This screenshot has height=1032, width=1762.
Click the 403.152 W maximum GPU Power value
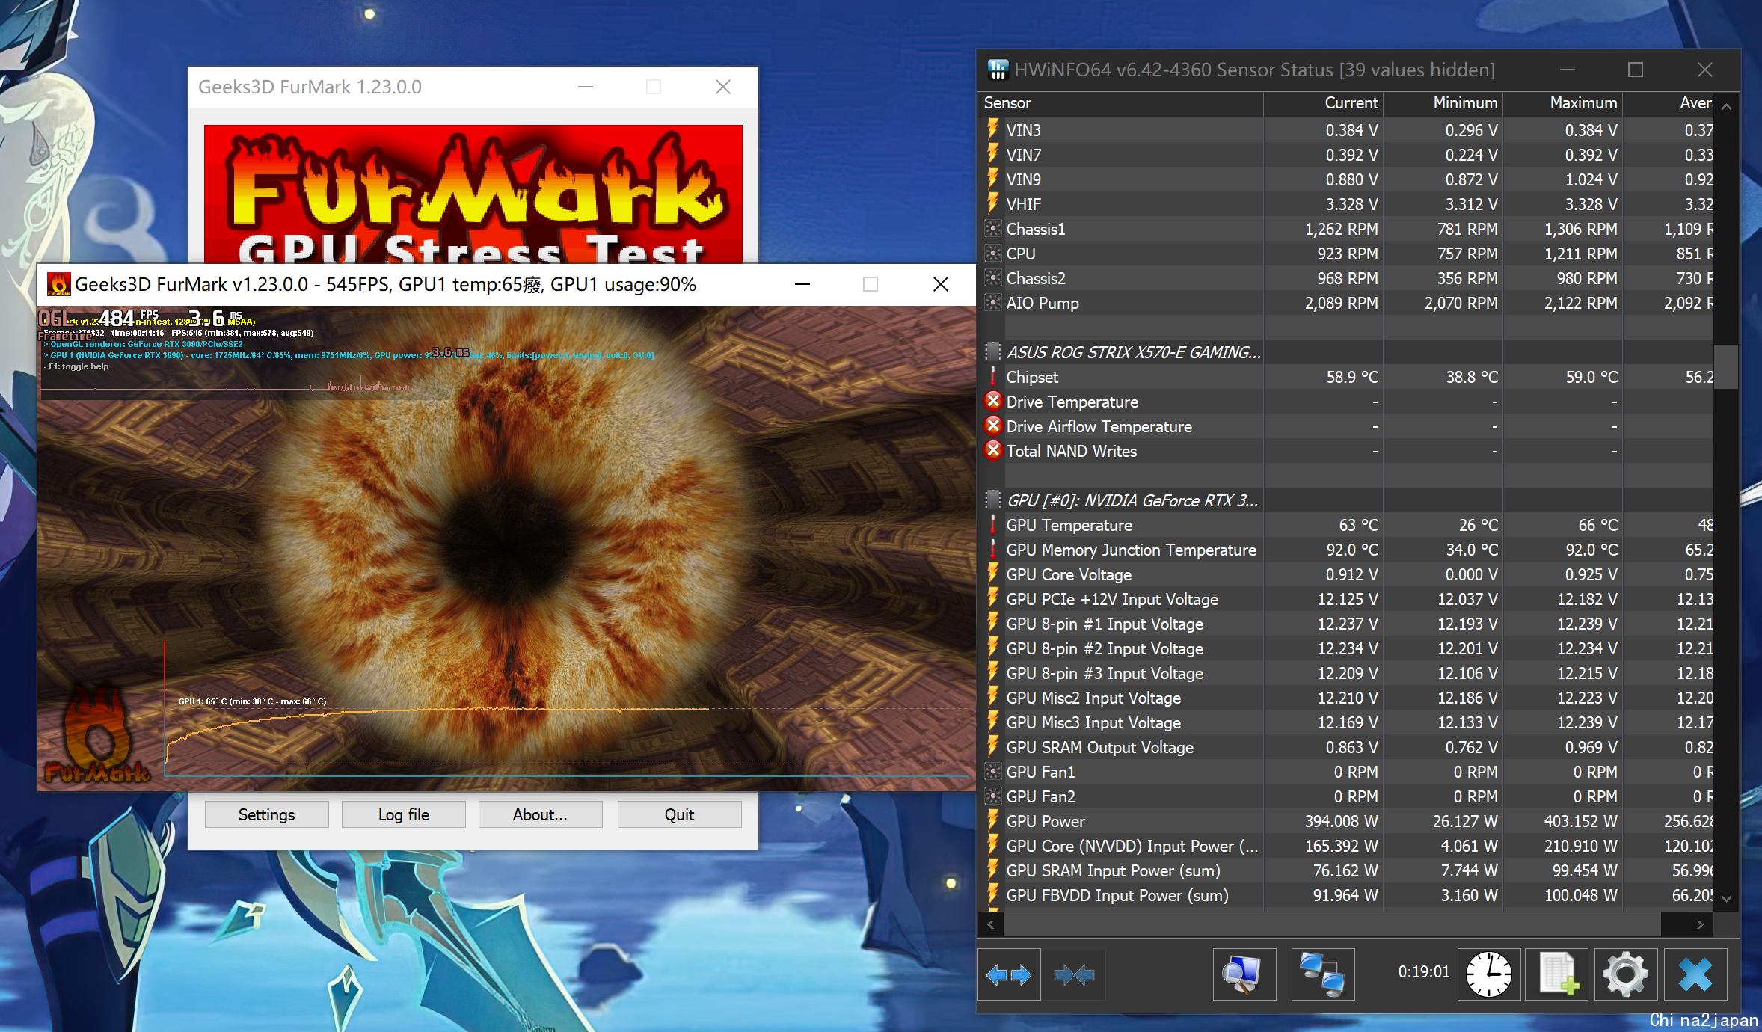(x=1580, y=821)
